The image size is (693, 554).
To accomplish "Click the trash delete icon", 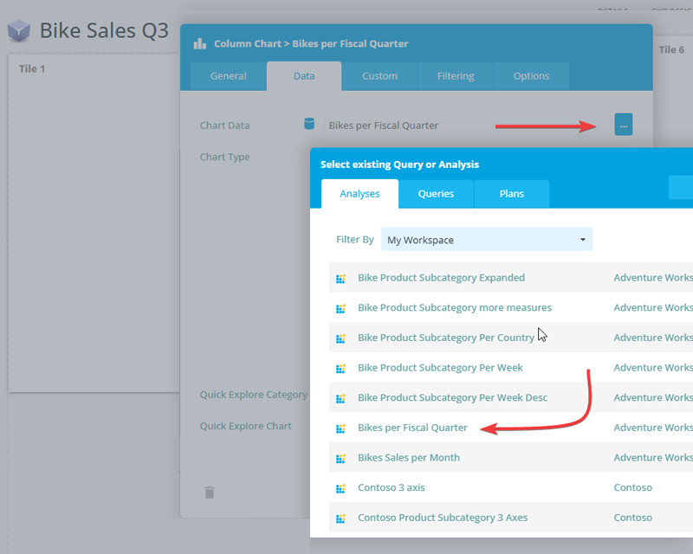I will pyautogui.click(x=209, y=493).
